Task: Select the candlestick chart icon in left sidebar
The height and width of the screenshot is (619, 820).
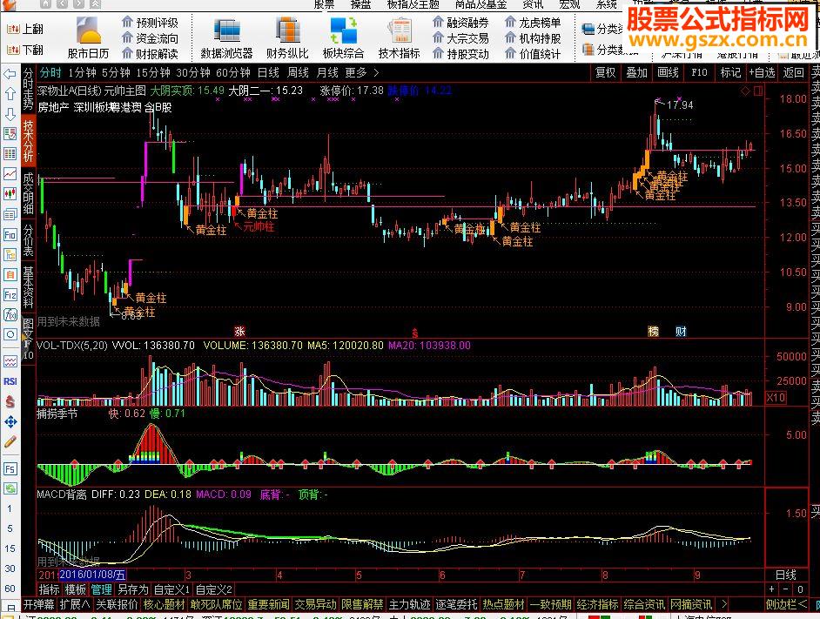Action: click(10, 194)
